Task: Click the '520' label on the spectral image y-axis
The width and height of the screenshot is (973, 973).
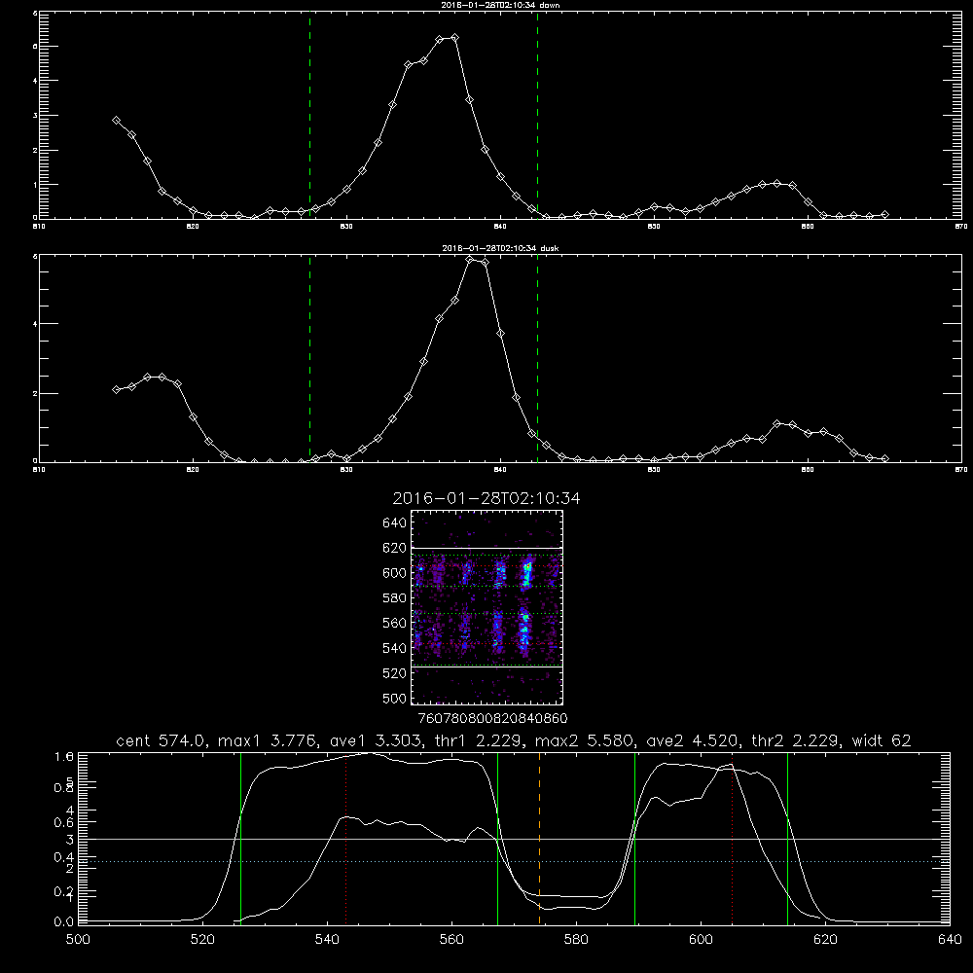Action: (395, 673)
